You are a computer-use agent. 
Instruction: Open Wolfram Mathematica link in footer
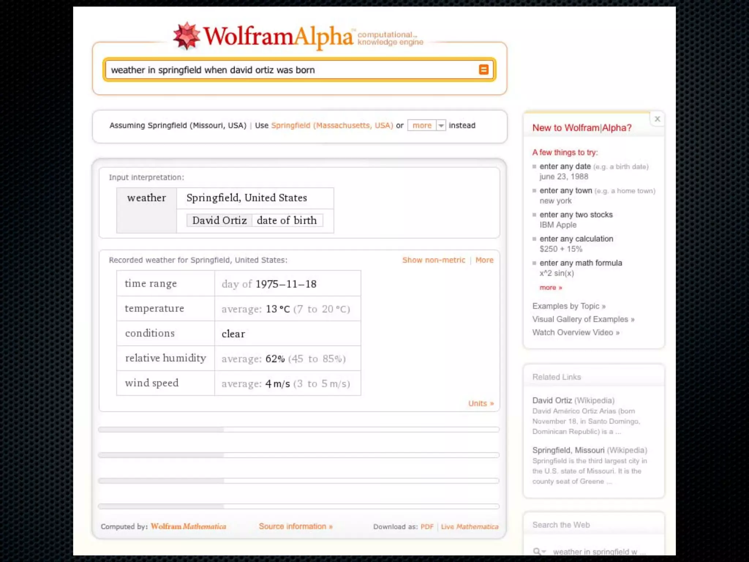tap(188, 526)
